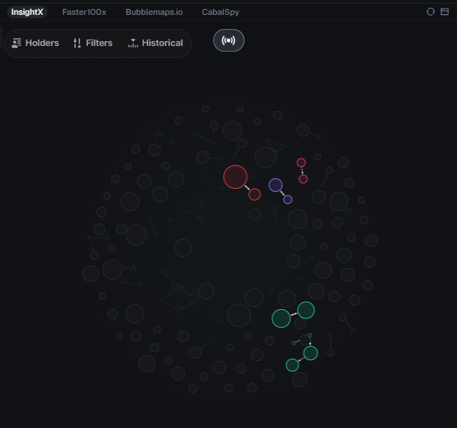Toggle the live broadcast button
The width and height of the screenshot is (457, 428).
click(229, 40)
